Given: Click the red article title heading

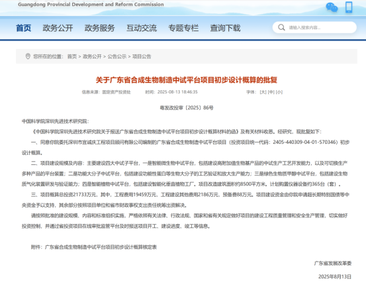Looking at the screenshot, I should click(x=186, y=80).
